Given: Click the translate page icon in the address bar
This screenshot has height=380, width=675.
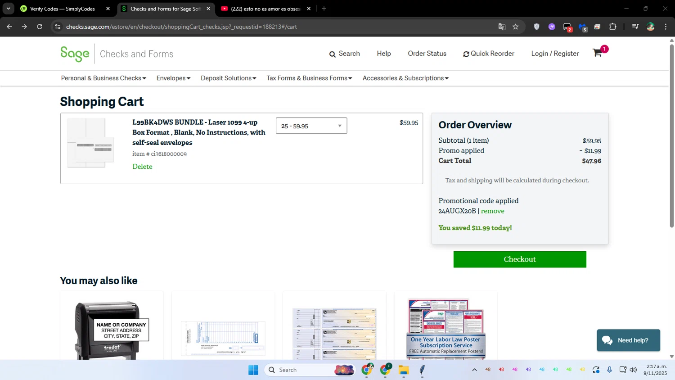Looking at the screenshot, I should tap(502, 27).
